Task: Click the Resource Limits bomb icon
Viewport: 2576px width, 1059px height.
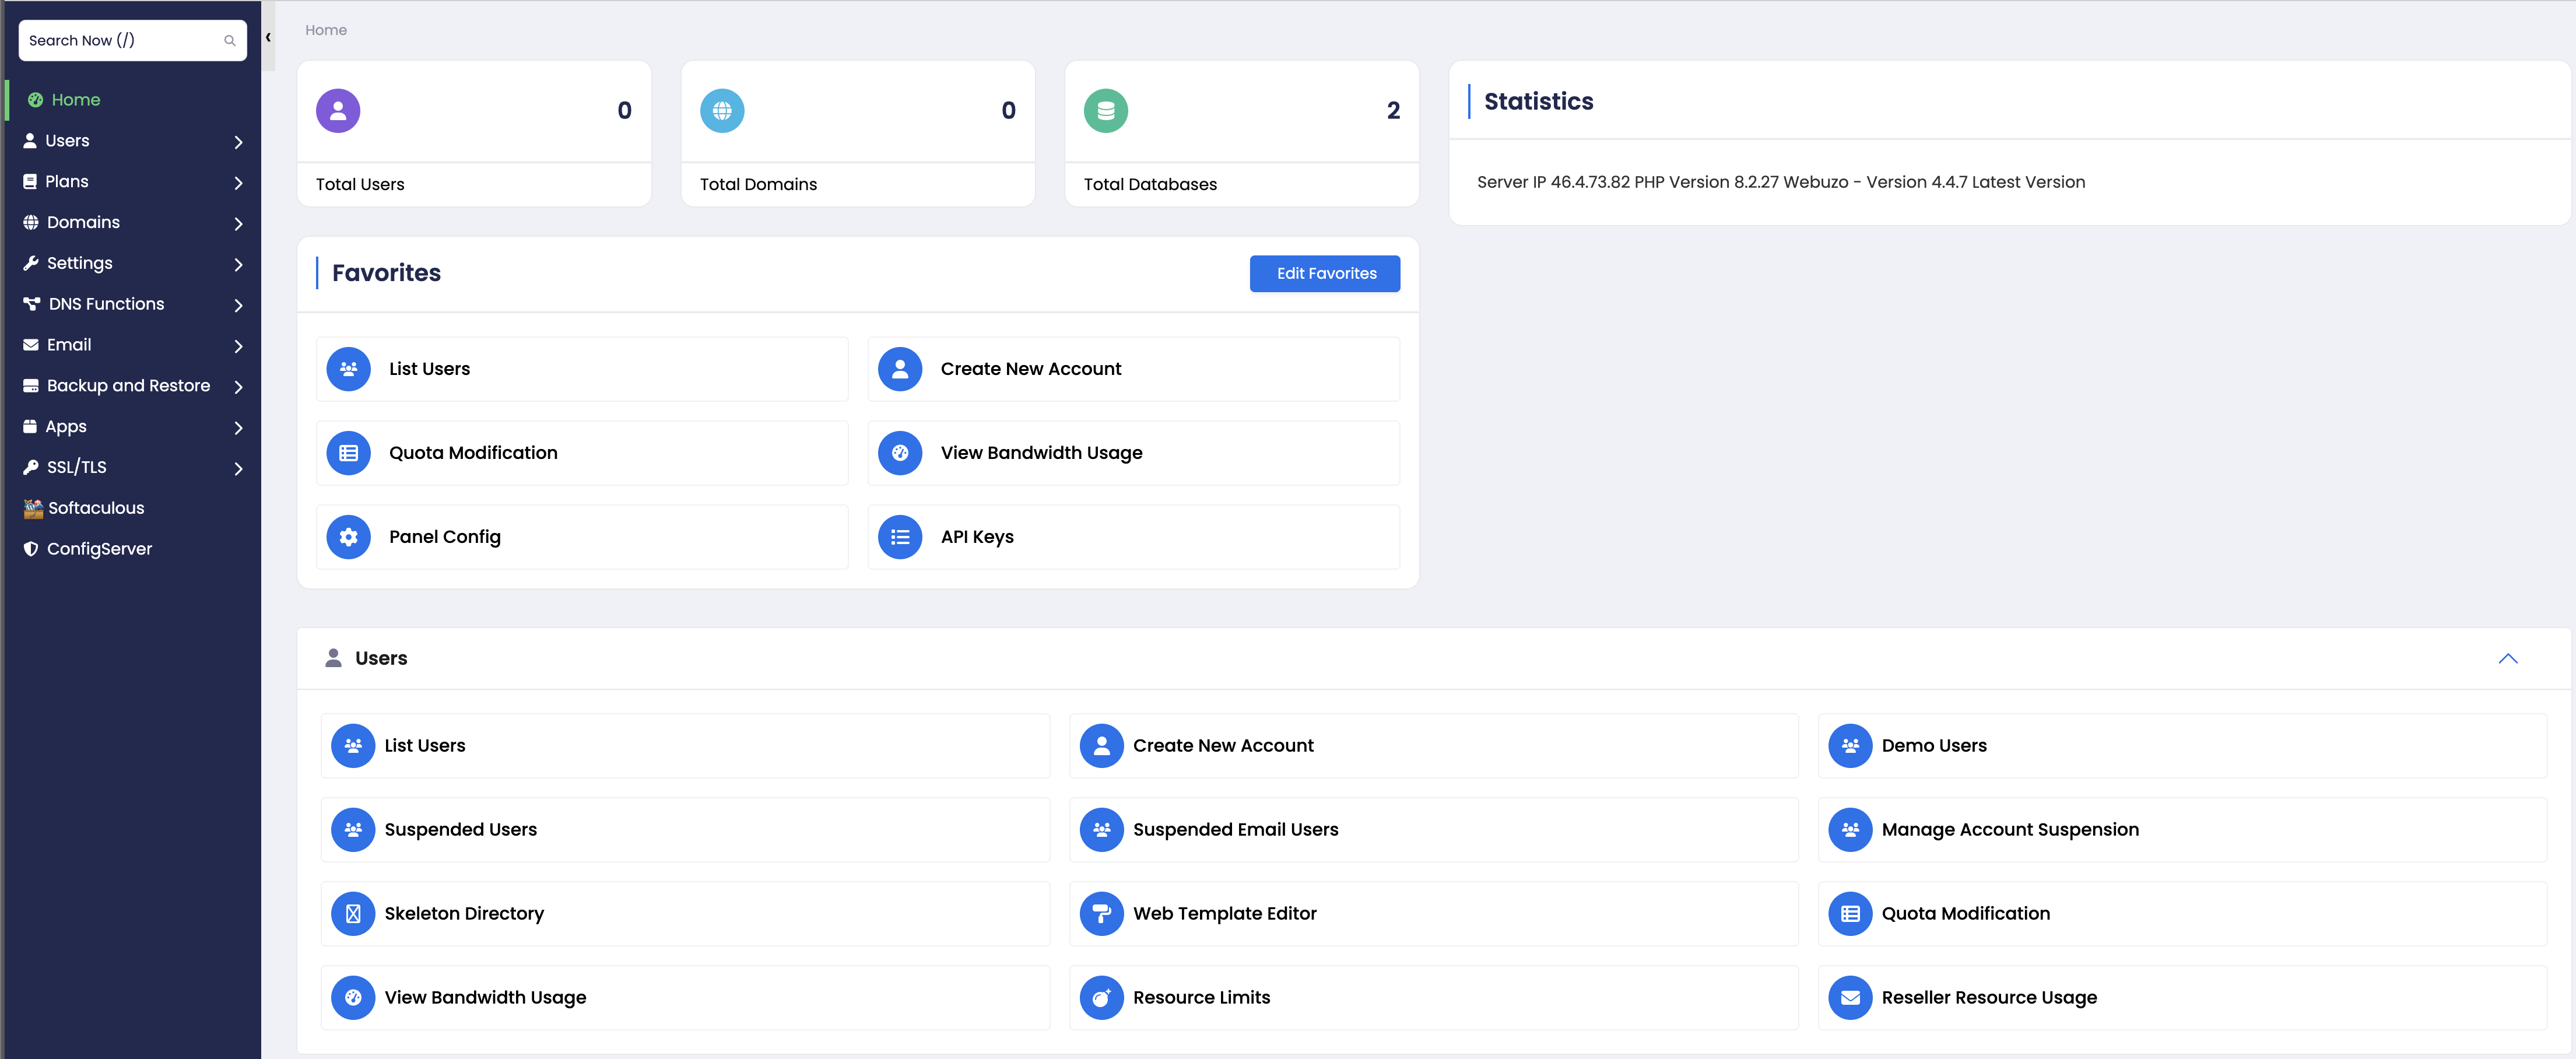Action: 1101,997
